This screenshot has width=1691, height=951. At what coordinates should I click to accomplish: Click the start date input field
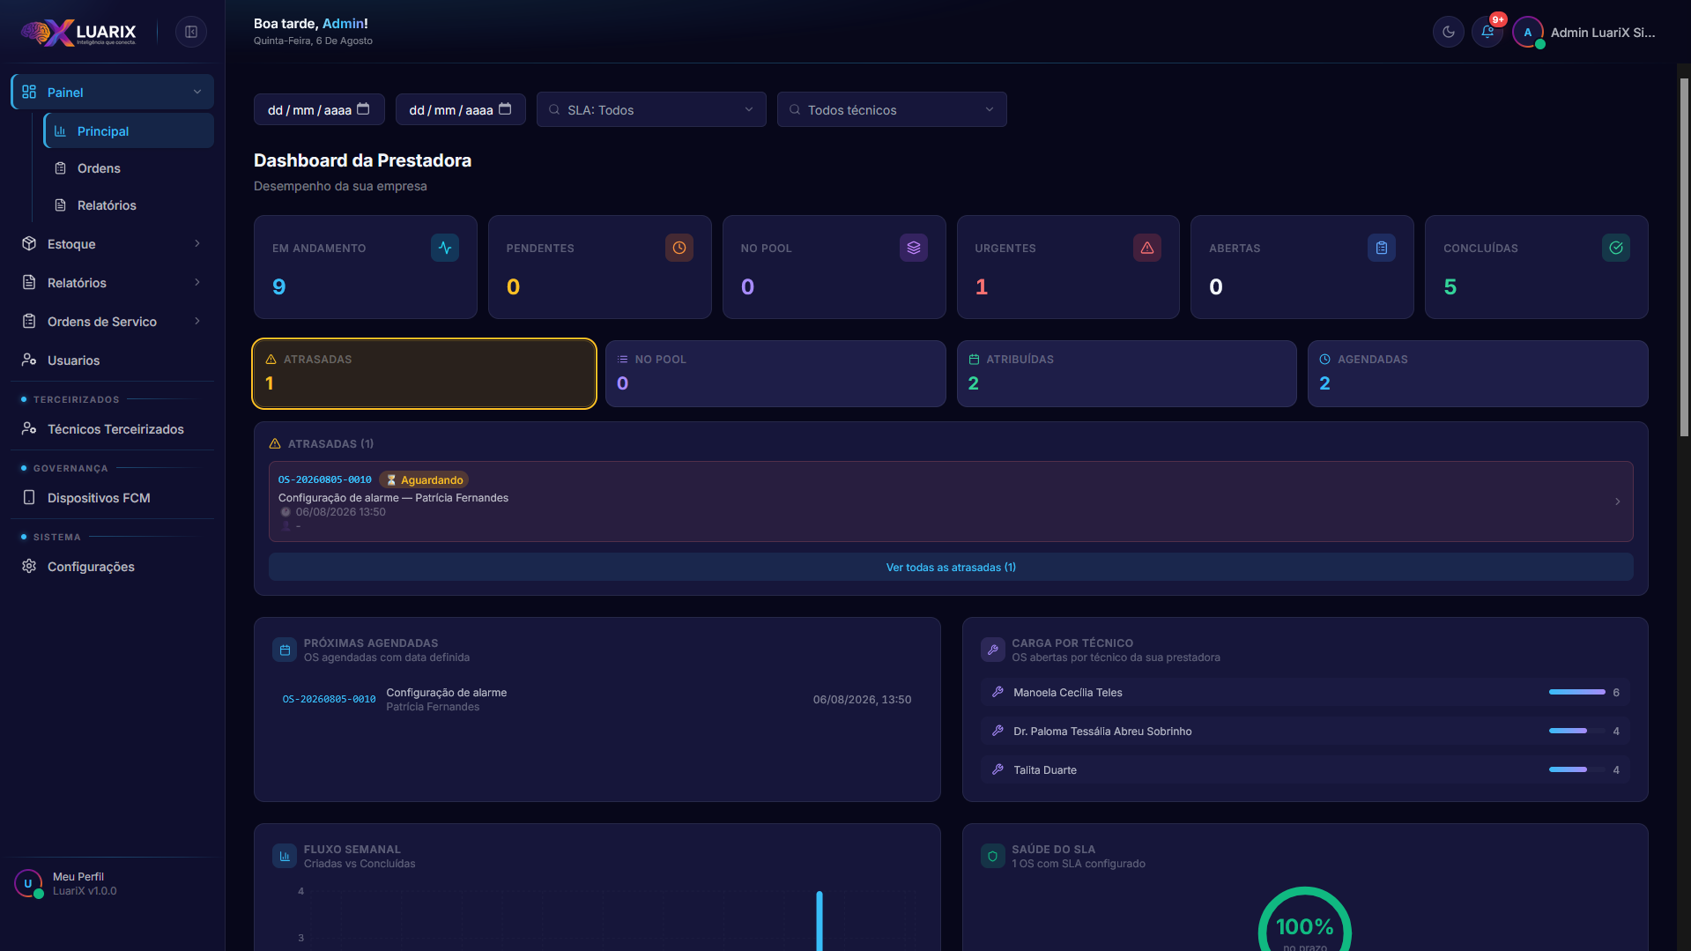click(x=319, y=109)
